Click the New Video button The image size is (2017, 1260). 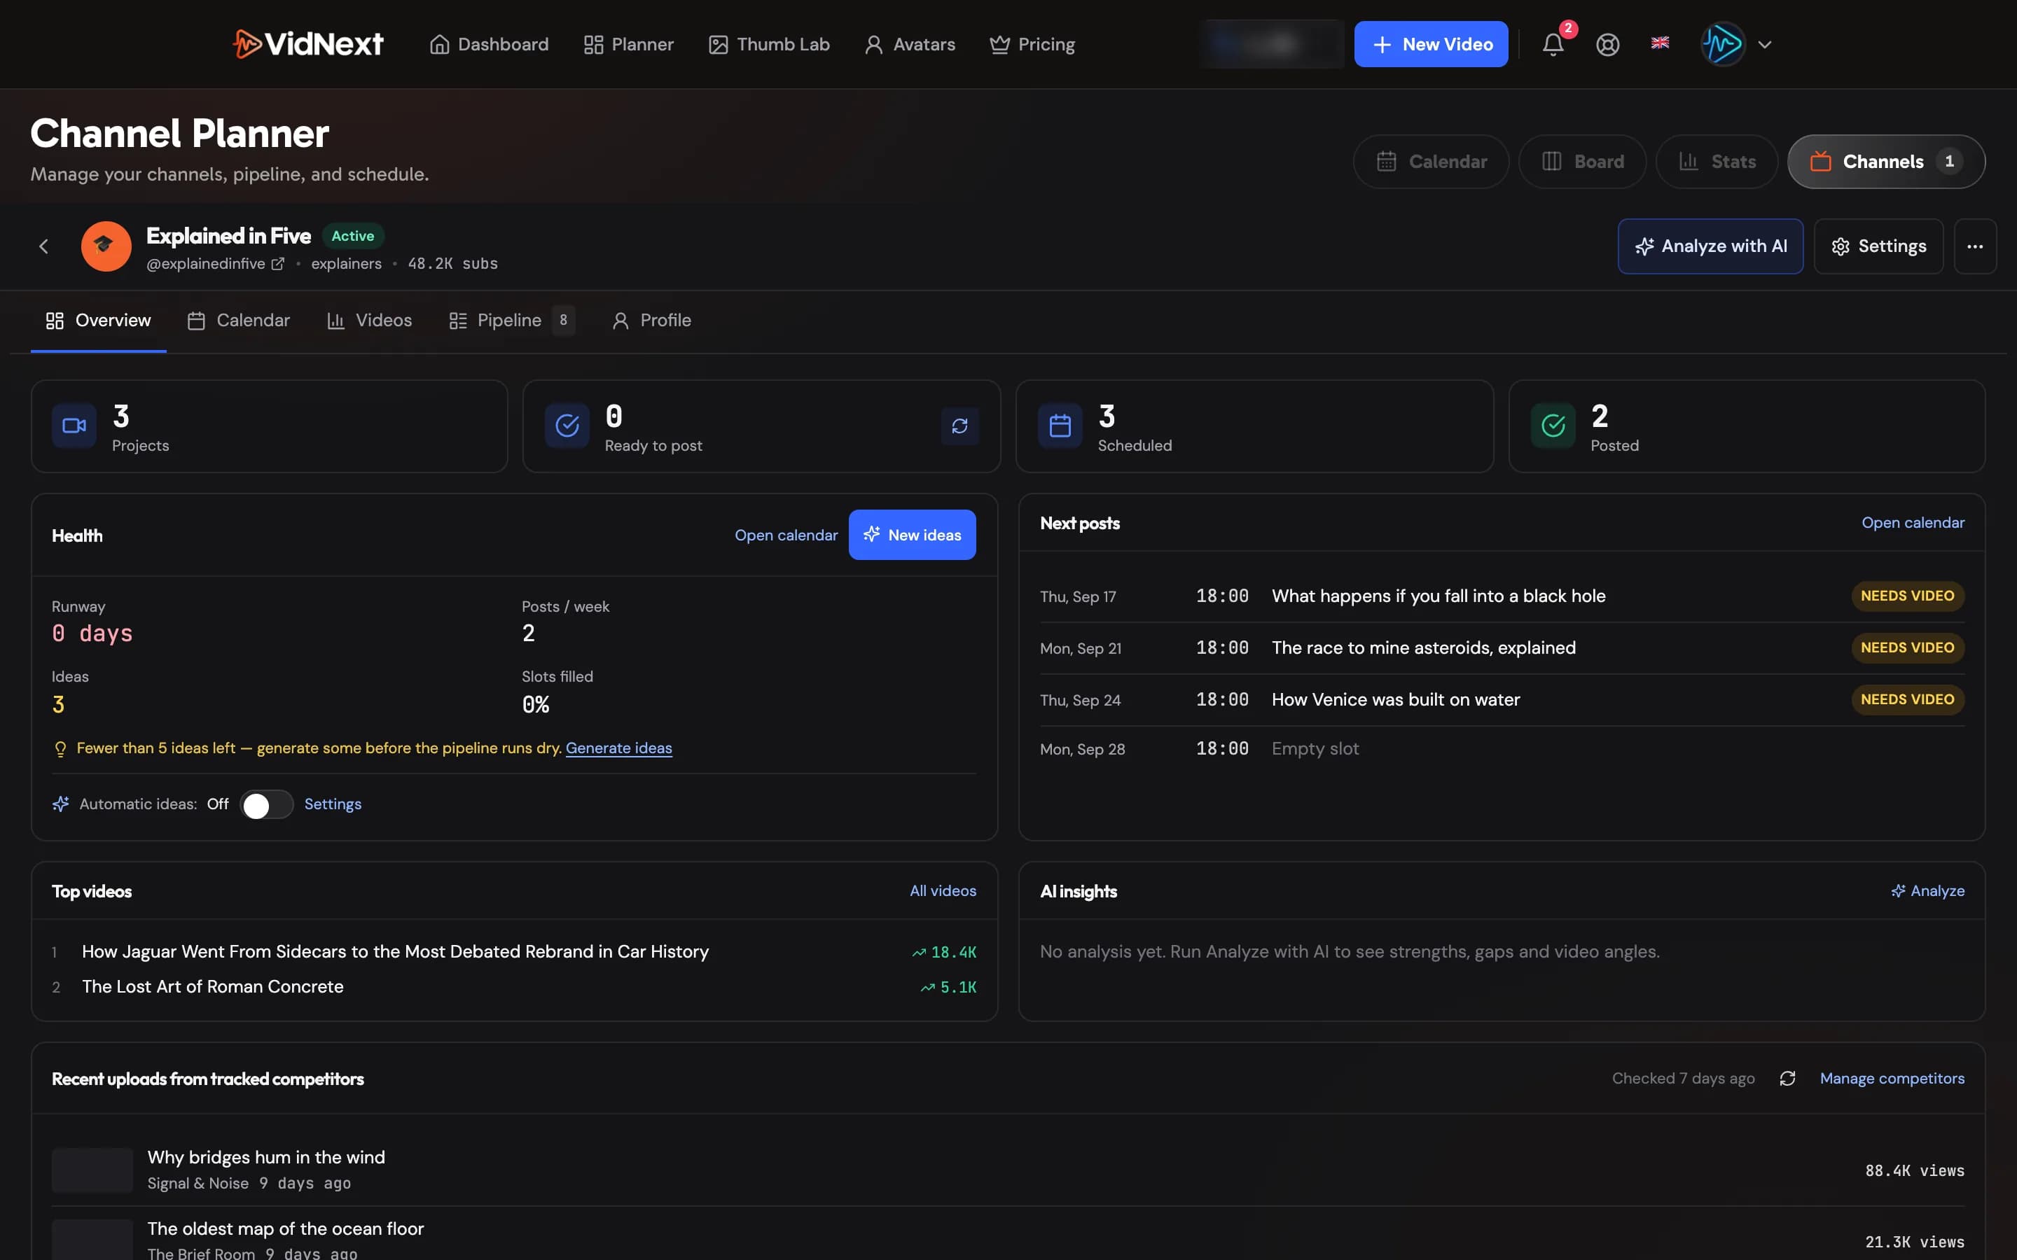pyautogui.click(x=1430, y=44)
